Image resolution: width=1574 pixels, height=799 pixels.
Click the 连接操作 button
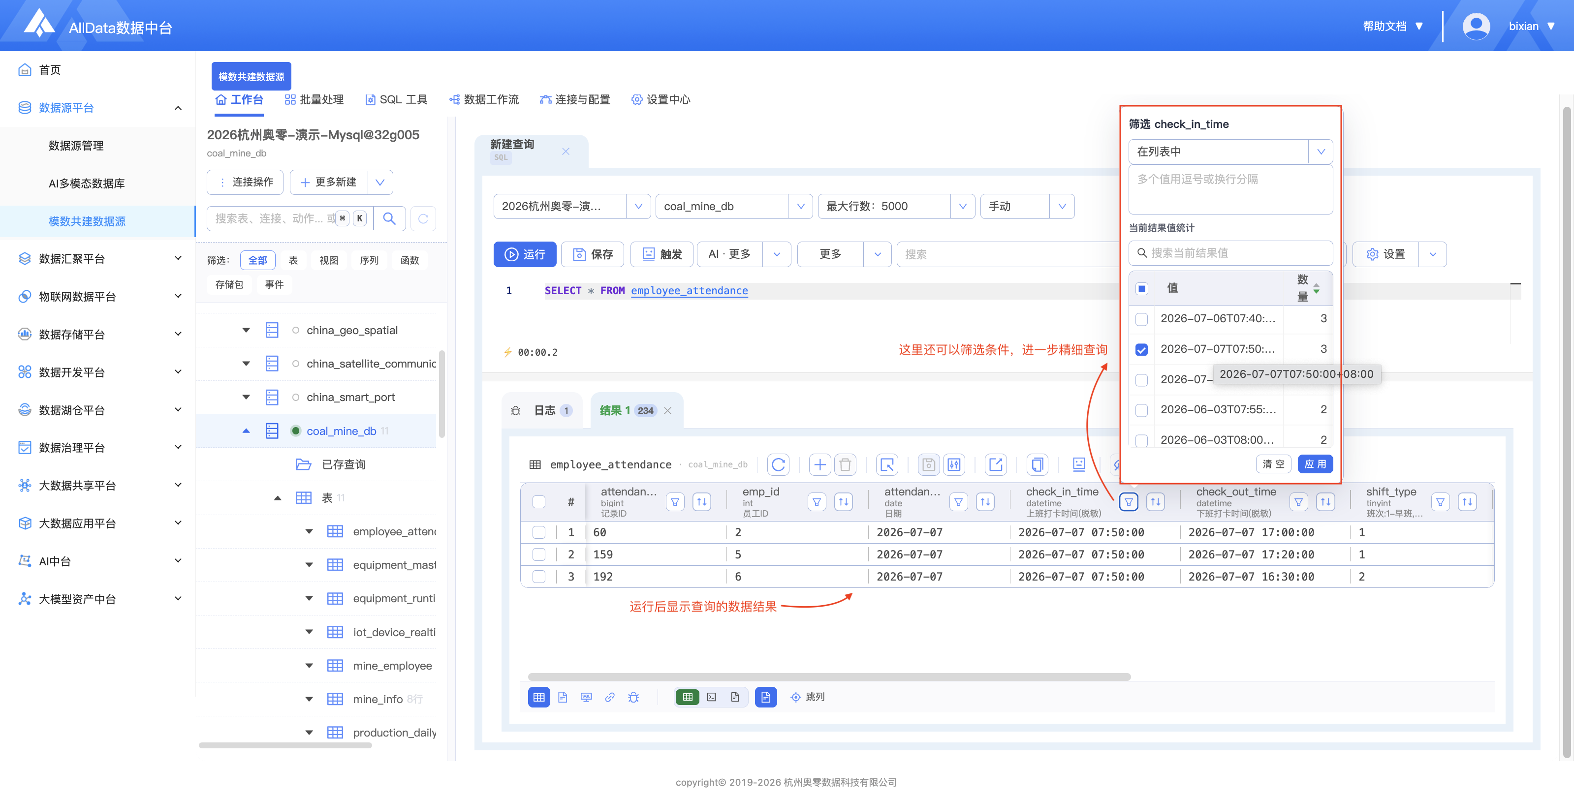click(x=245, y=182)
